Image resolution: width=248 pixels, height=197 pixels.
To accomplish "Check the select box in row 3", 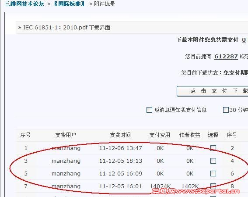I will (213, 161).
